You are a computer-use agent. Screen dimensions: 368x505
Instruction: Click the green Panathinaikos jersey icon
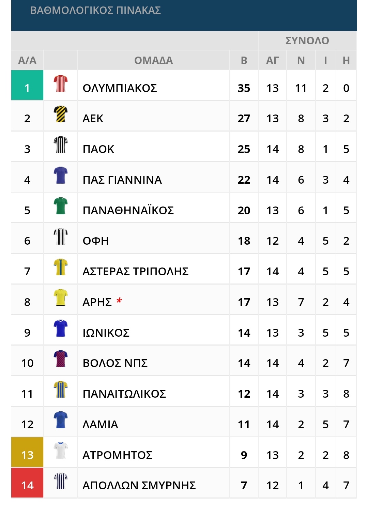point(61,206)
